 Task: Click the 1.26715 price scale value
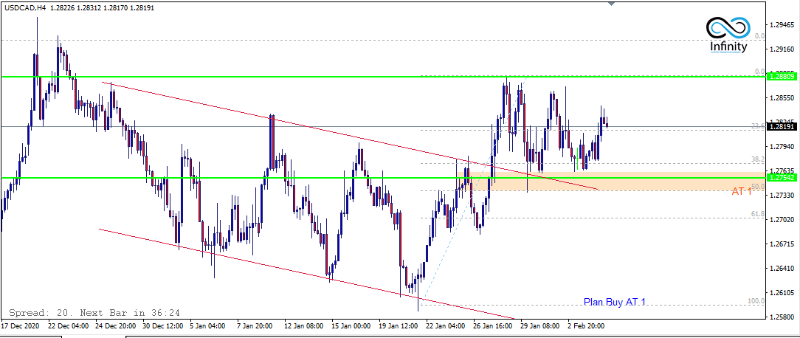click(x=782, y=244)
